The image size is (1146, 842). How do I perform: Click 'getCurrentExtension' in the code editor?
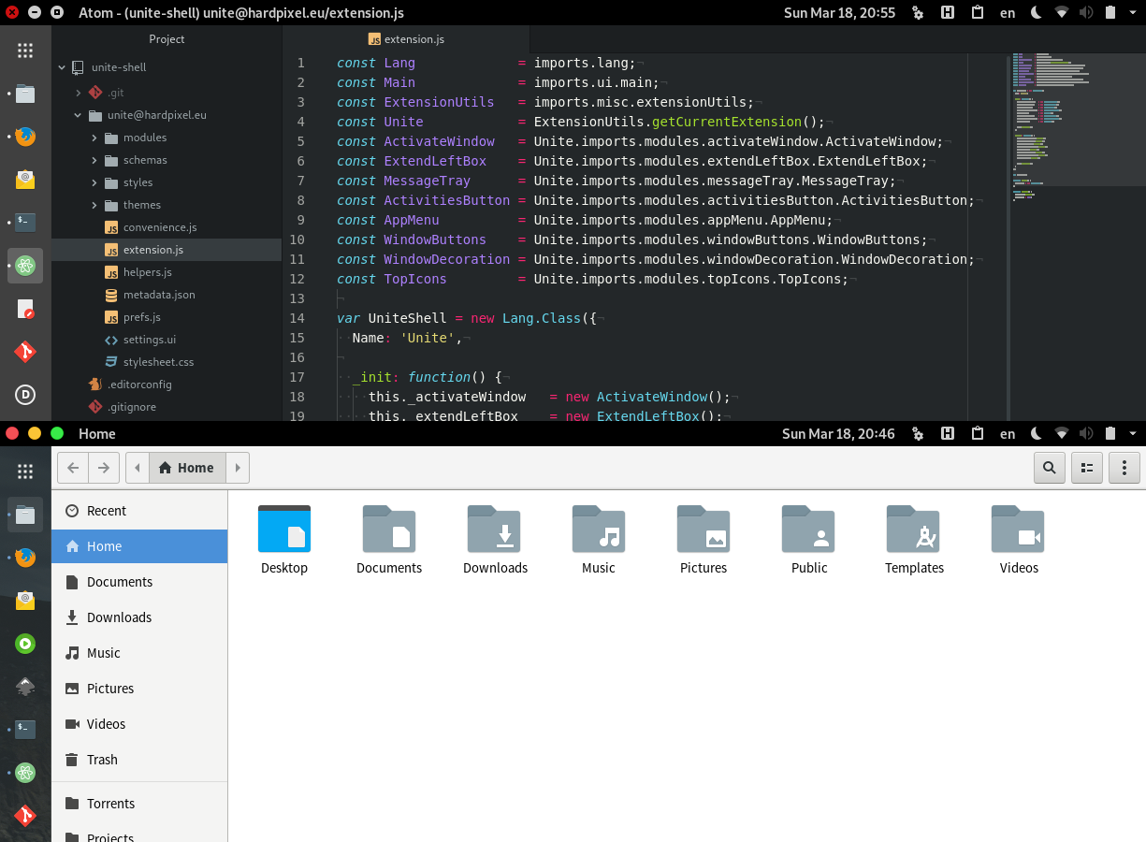pyautogui.click(x=727, y=122)
